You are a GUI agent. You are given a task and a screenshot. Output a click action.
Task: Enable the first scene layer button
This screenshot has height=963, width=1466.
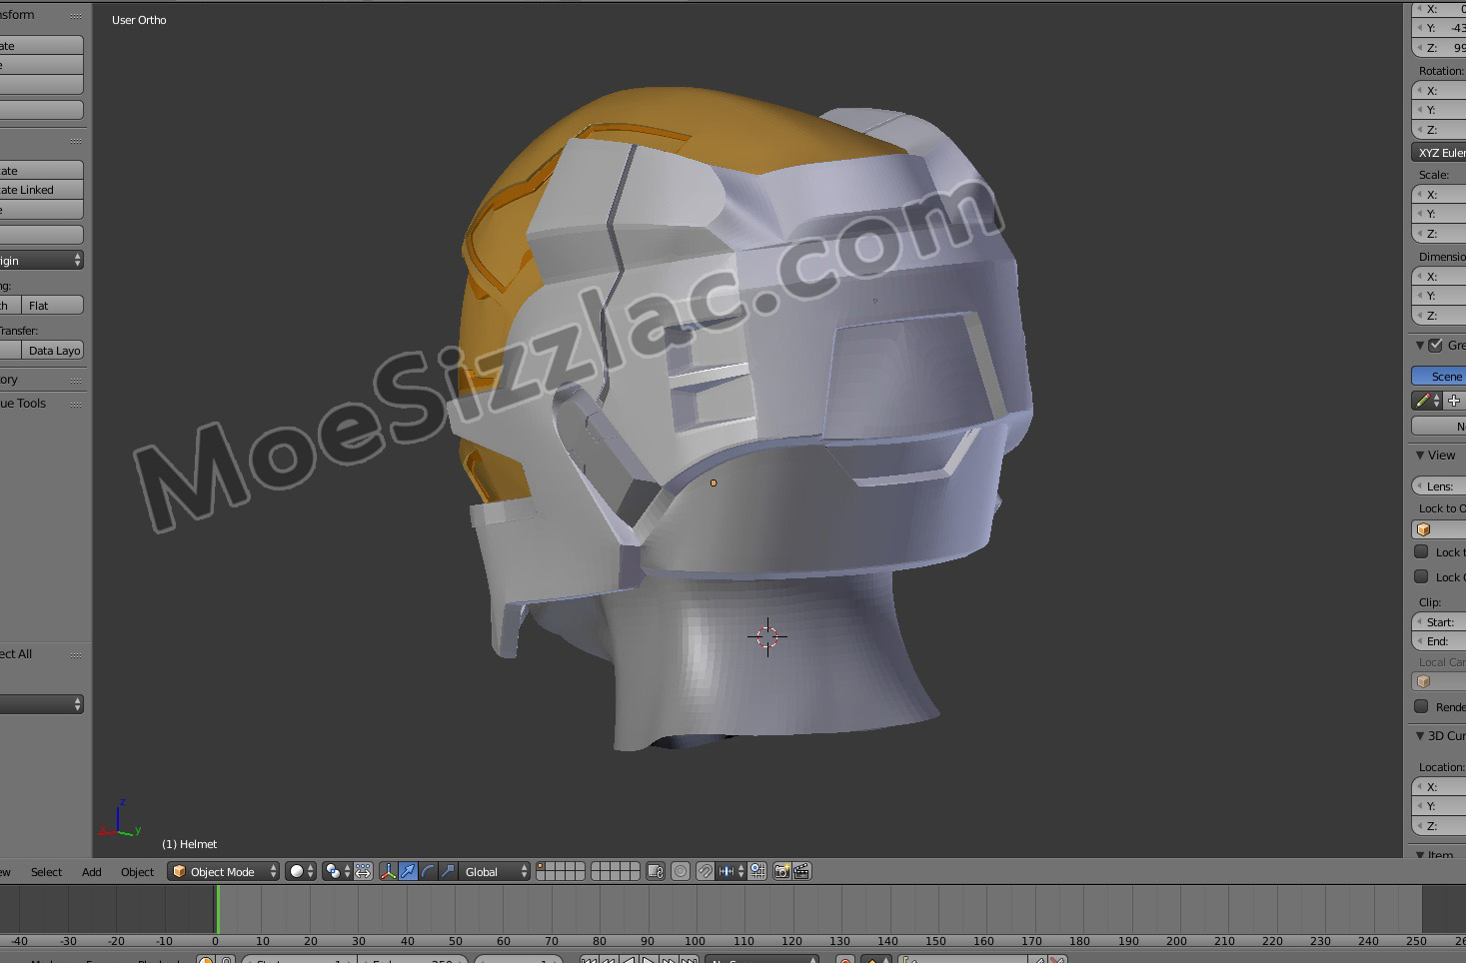pyautogui.click(x=542, y=867)
